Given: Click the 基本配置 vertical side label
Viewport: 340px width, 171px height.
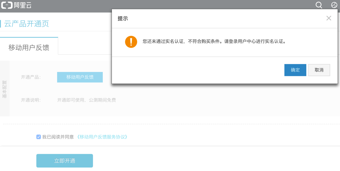Looking at the screenshot, I should [x=5, y=89].
